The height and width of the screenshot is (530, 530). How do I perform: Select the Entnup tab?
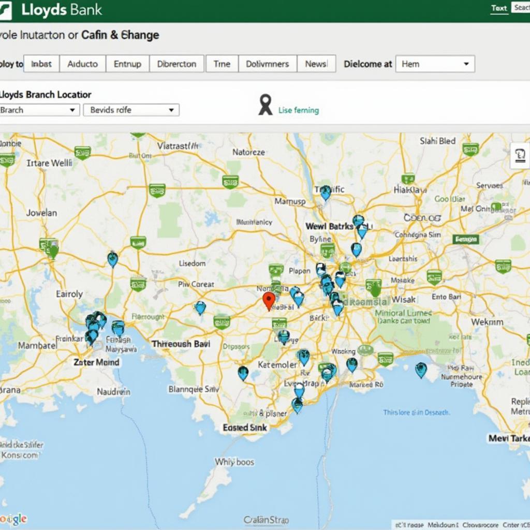tap(127, 64)
